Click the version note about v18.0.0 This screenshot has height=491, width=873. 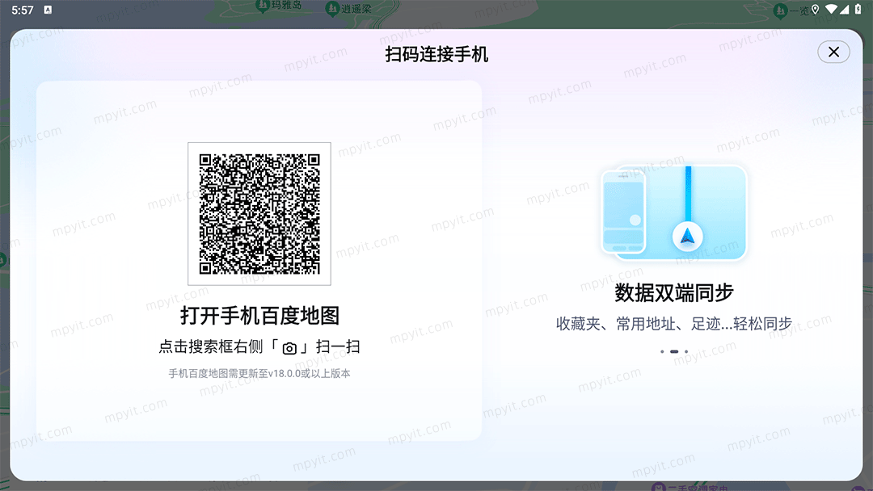tap(259, 374)
